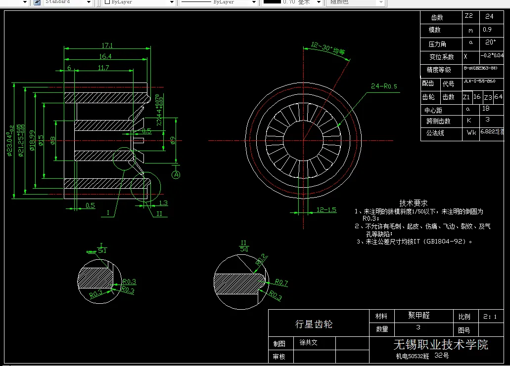This screenshot has height=366, width=510.
Task: Click the 齿数 header cell with Z2
Action: (441, 17)
